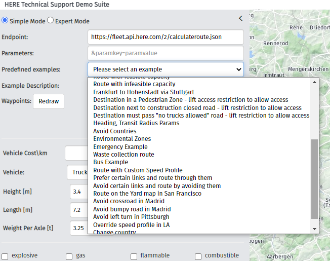Choose Frankfurt to Hohenstadt via Stuttgart

pyautogui.click(x=144, y=92)
